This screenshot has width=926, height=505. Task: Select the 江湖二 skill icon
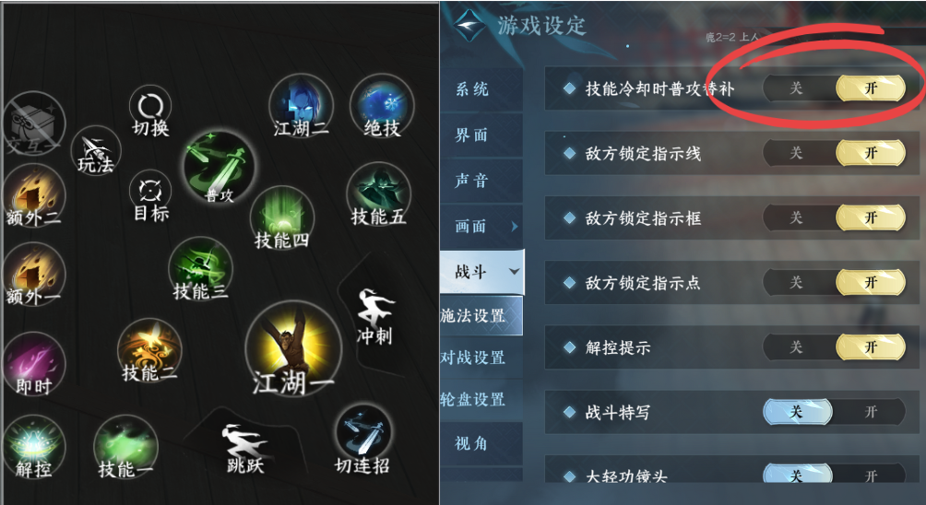(x=302, y=107)
